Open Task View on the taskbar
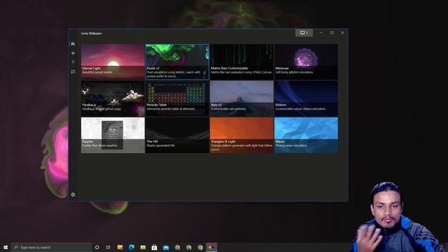 click(108, 247)
